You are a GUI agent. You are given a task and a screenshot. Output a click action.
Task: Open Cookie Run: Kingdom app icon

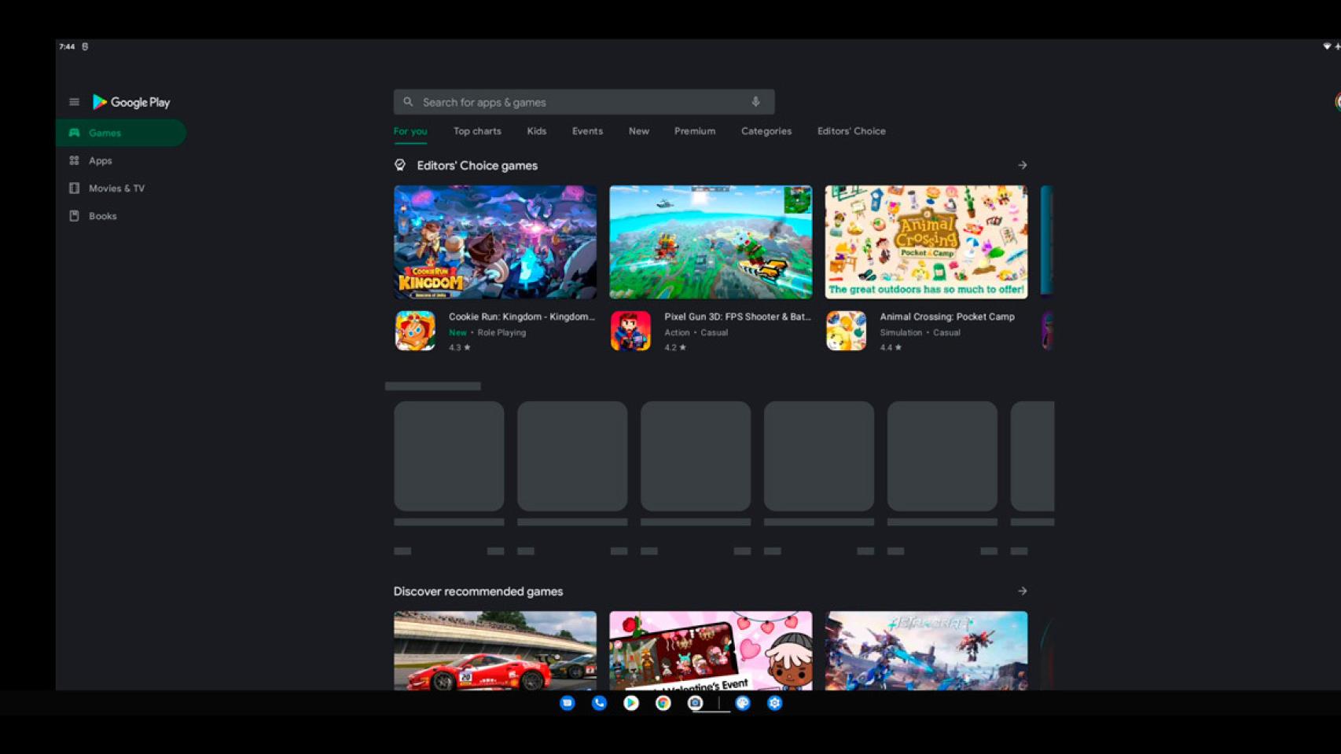[415, 331]
